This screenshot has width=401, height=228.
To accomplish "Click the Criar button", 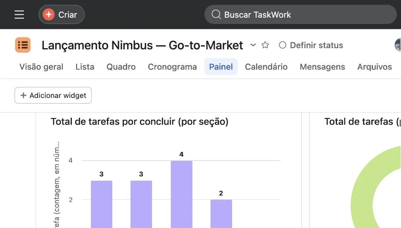I will [62, 14].
